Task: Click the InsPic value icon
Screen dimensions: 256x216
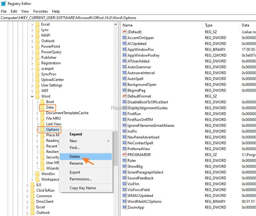Action: pos(124,131)
